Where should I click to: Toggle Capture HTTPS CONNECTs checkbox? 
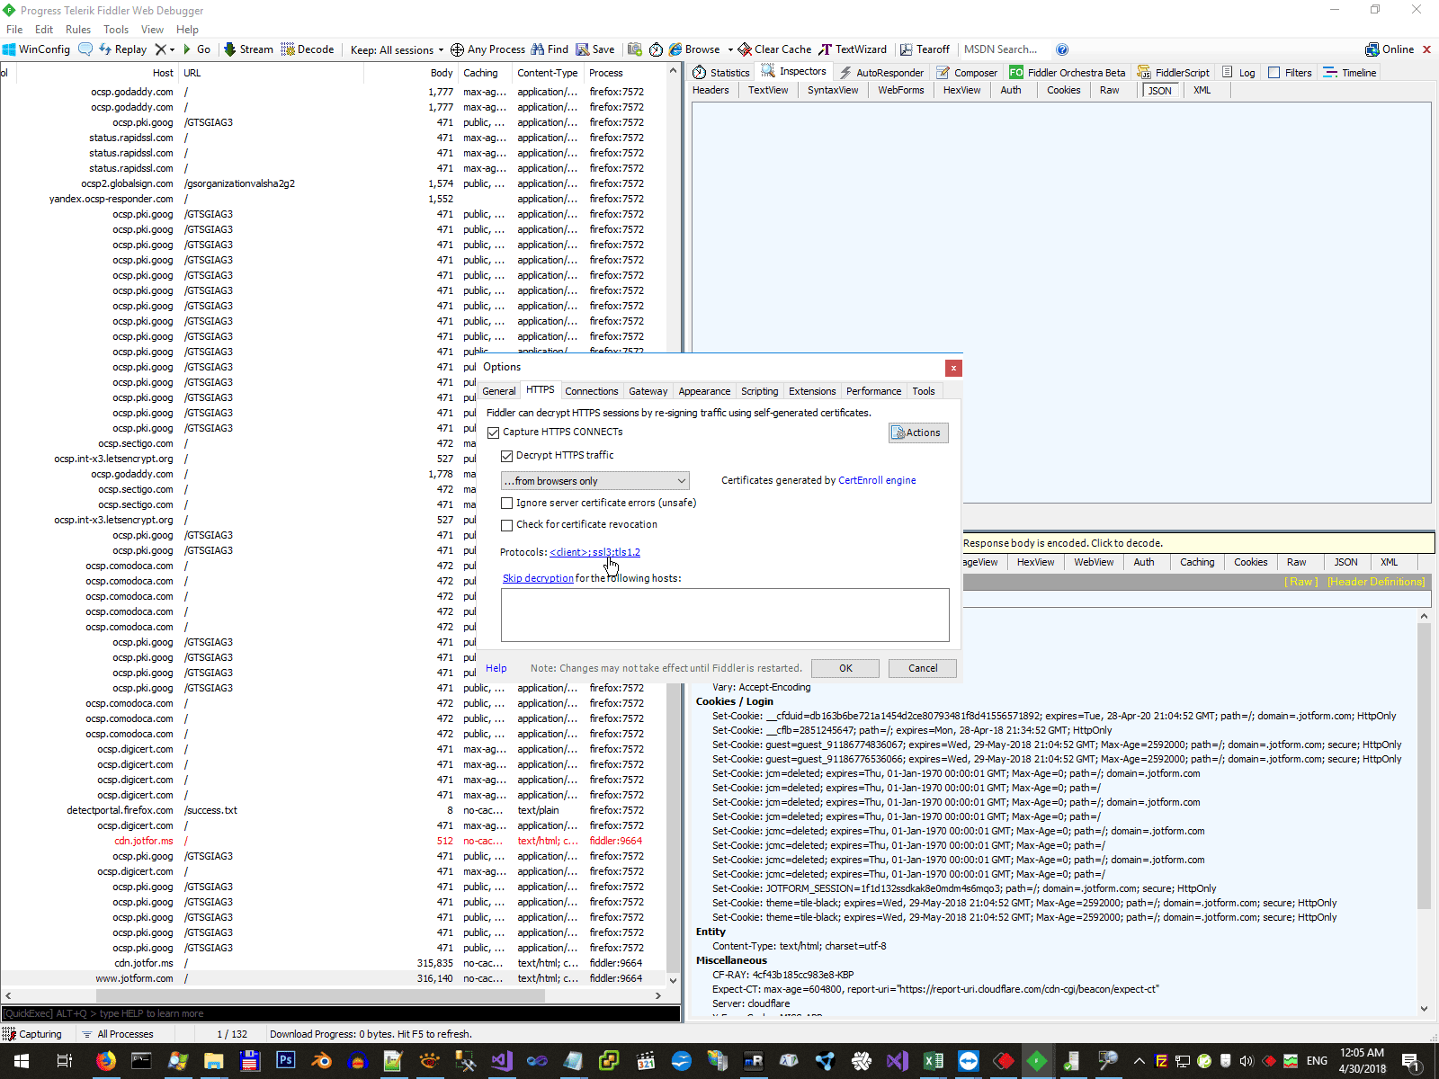click(493, 432)
